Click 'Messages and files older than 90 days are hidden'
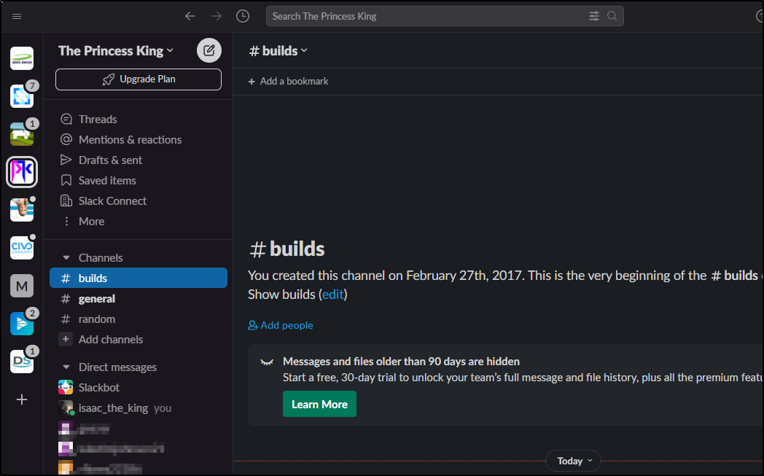This screenshot has height=476, width=764. point(402,362)
